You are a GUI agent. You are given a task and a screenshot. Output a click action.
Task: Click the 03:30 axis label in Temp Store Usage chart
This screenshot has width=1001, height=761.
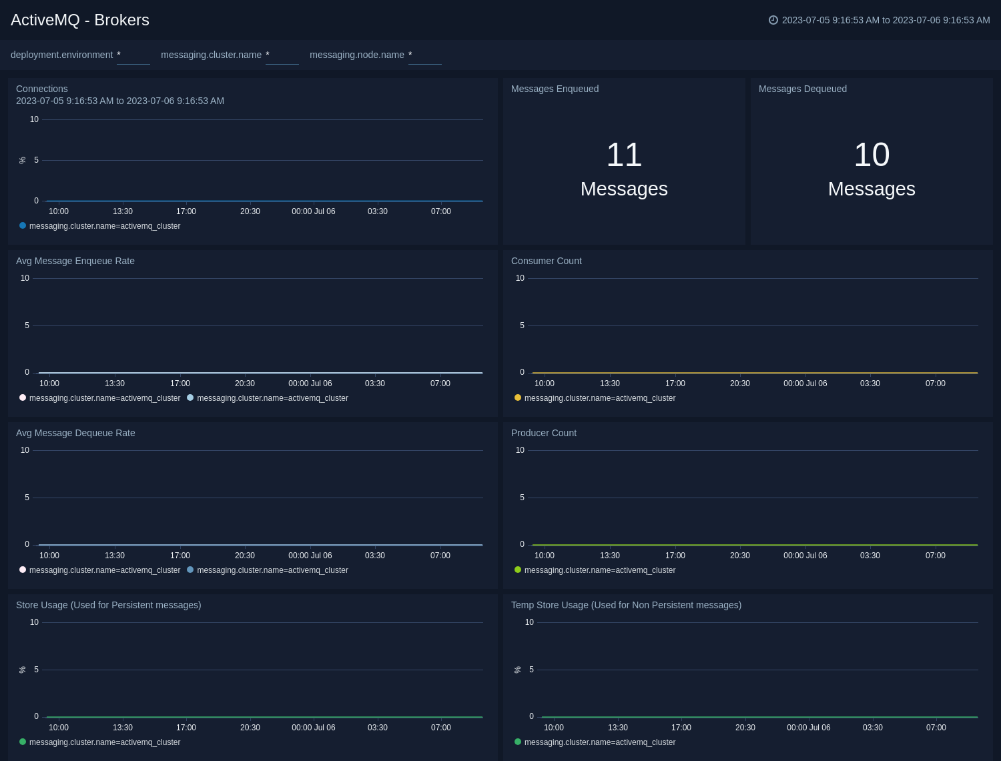[873, 728]
